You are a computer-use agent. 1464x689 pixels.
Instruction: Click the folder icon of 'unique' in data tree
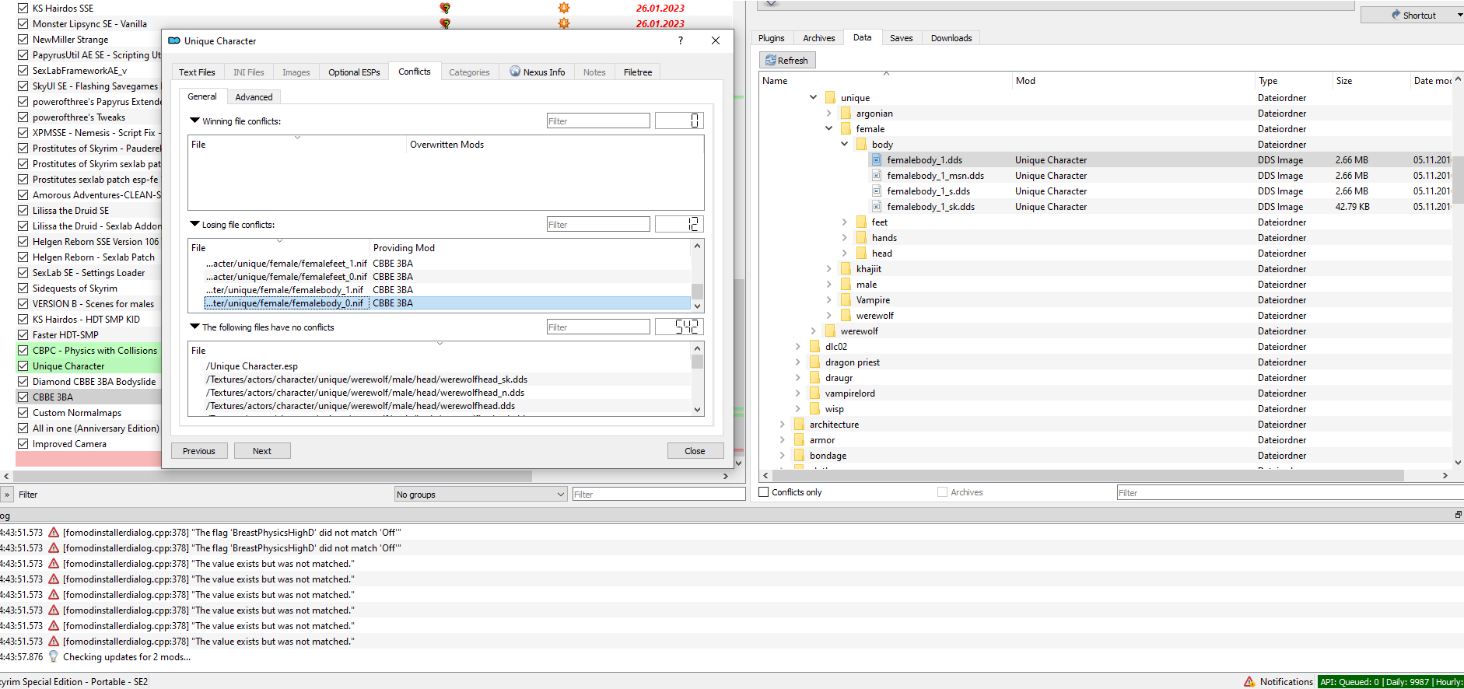pyautogui.click(x=830, y=98)
